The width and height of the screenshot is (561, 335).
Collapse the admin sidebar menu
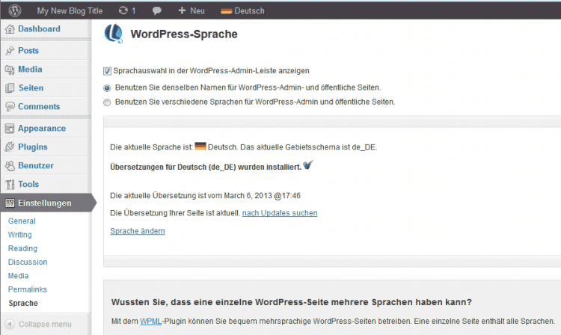click(45, 325)
